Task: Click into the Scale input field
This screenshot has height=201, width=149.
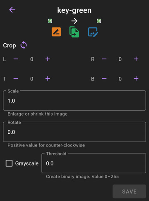Action: tap(74, 101)
